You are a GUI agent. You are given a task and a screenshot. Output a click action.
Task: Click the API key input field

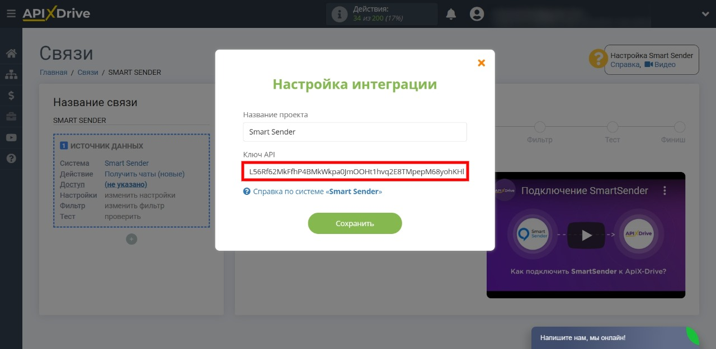tap(355, 171)
